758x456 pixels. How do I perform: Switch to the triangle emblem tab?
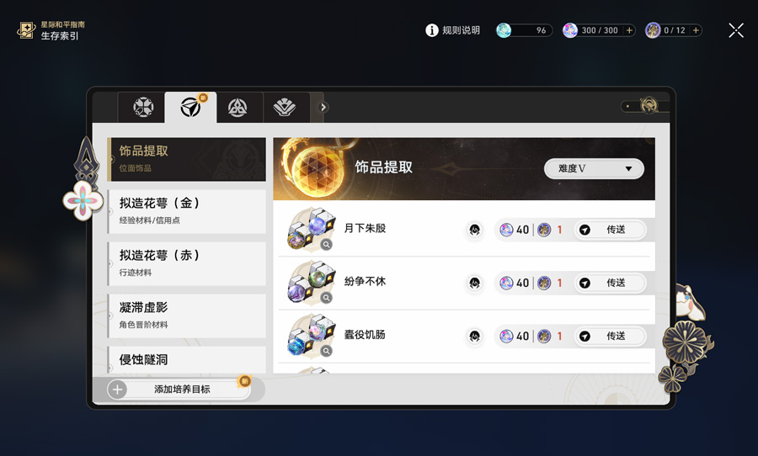(x=238, y=107)
